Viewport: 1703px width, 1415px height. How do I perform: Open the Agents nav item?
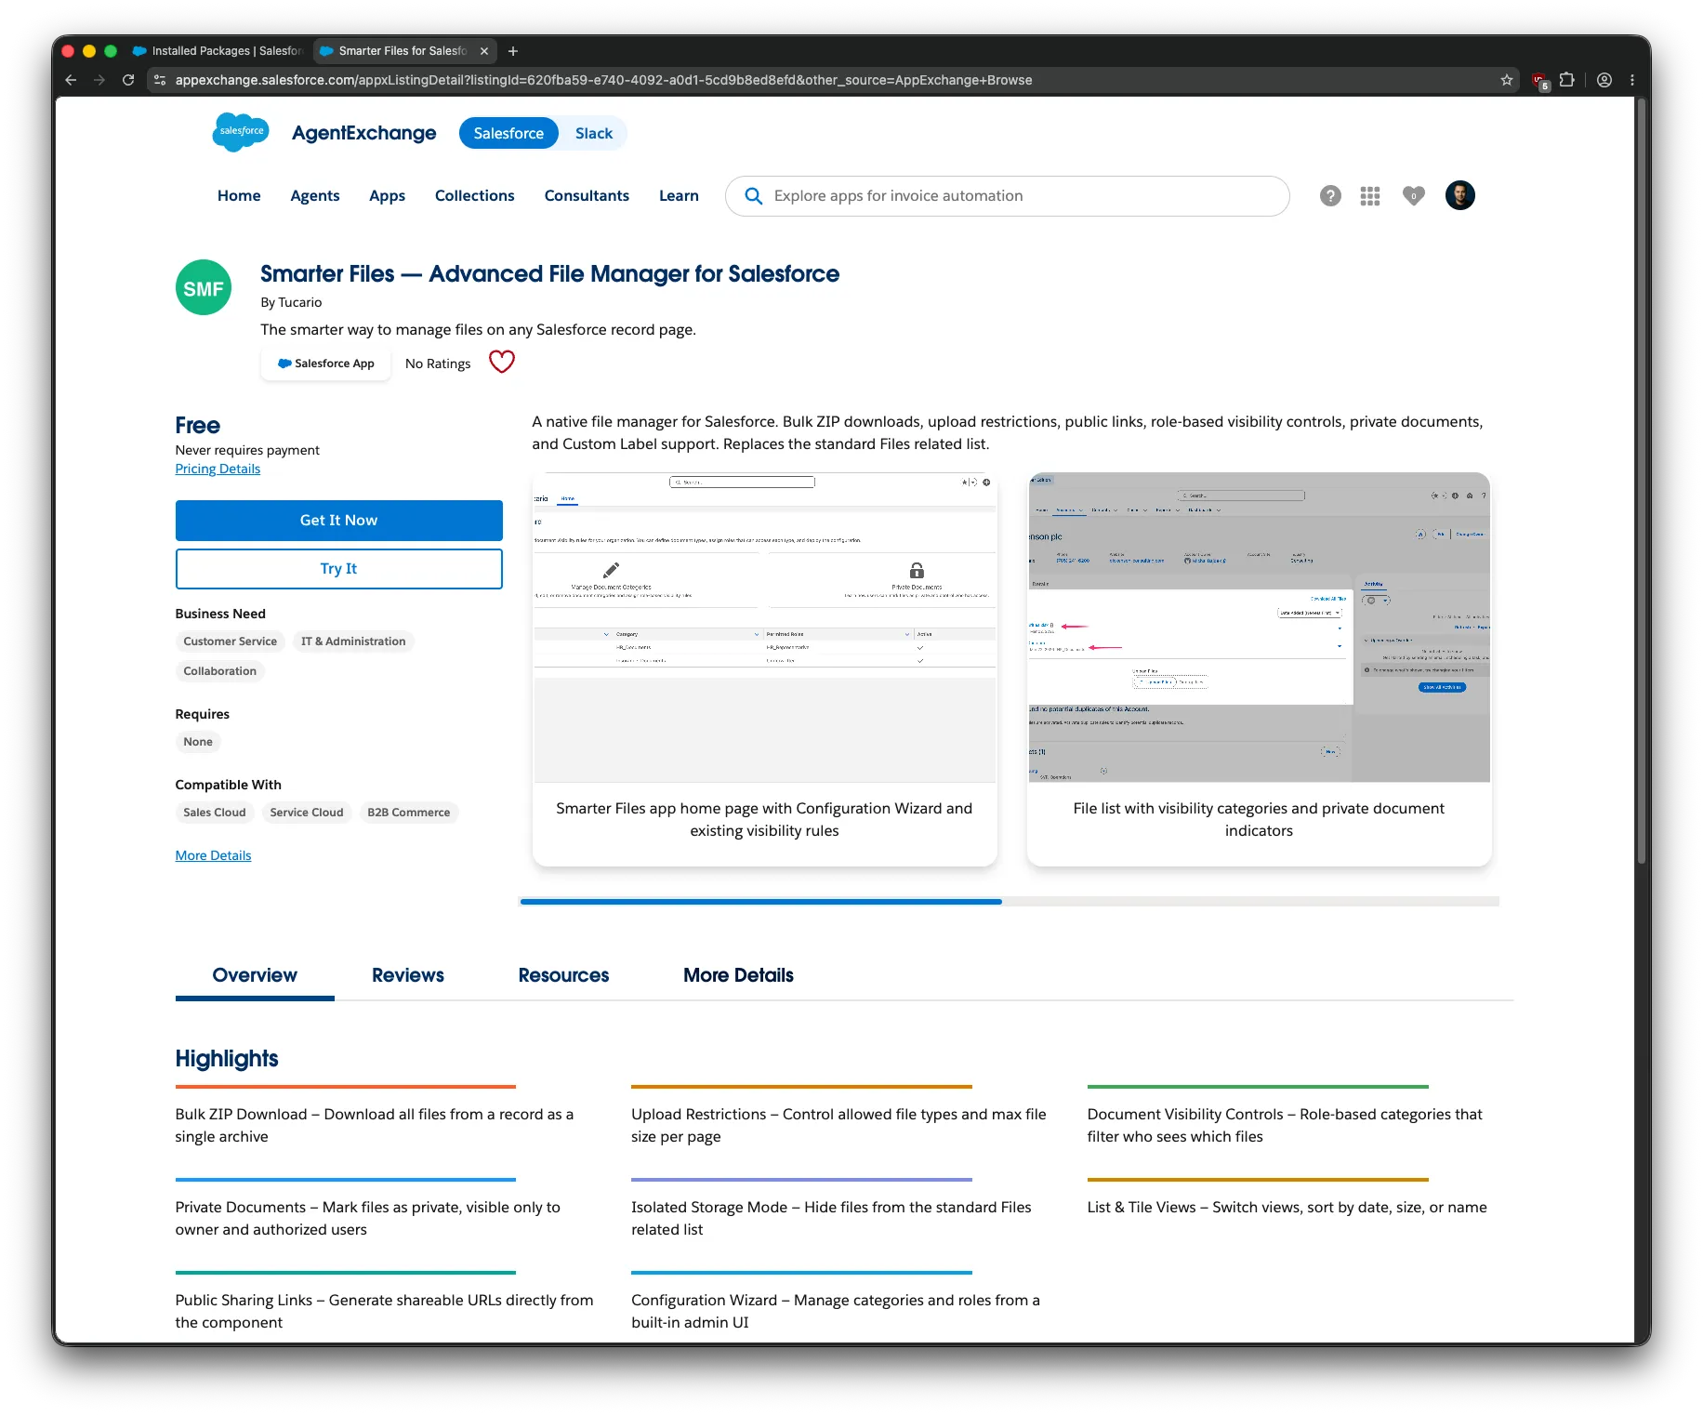315,196
